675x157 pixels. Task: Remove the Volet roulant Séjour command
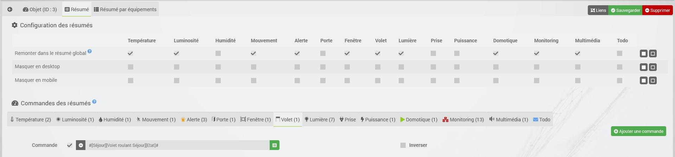[x=81, y=145]
